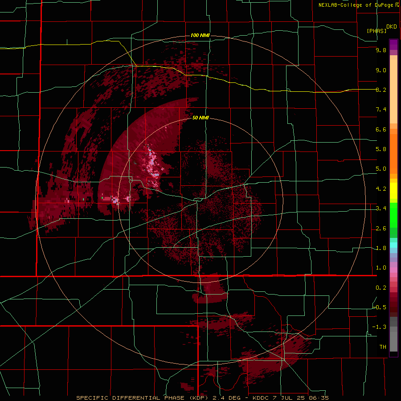
Task: Click the 9.8 scale value
Action: pyautogui.click(x=381, y=50)
